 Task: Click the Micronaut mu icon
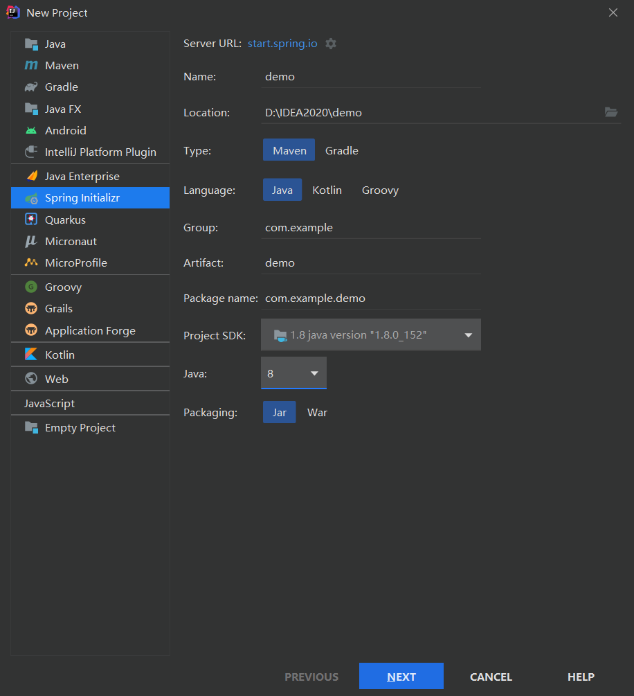[x=31, y=242]
